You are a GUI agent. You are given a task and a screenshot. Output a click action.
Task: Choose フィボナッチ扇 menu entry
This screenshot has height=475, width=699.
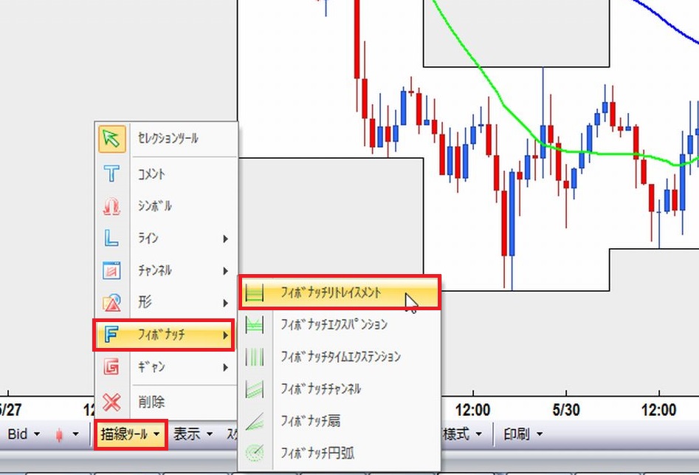[x=340, y=421]
